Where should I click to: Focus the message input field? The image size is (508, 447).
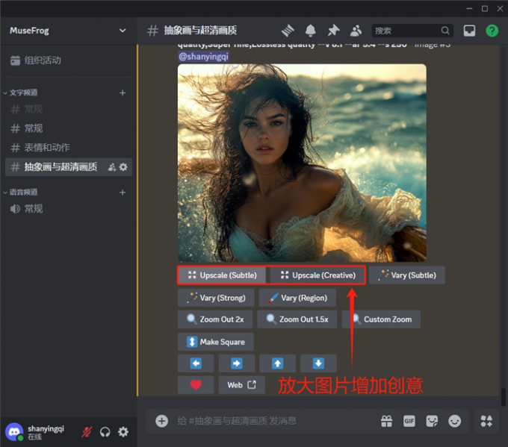[x=276, y=421]
